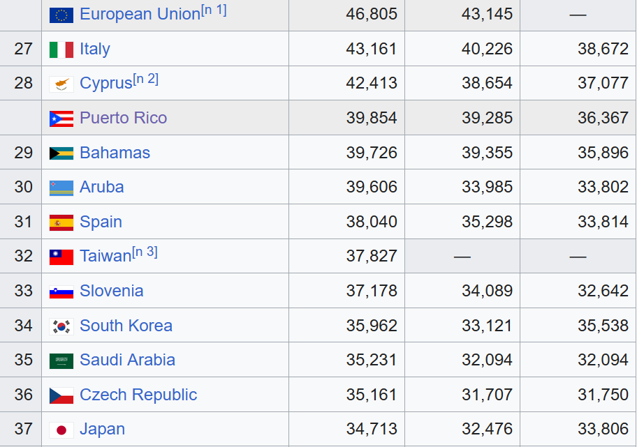Click the Aruba flag icon

pyautogui.click(x=61, y=188)
